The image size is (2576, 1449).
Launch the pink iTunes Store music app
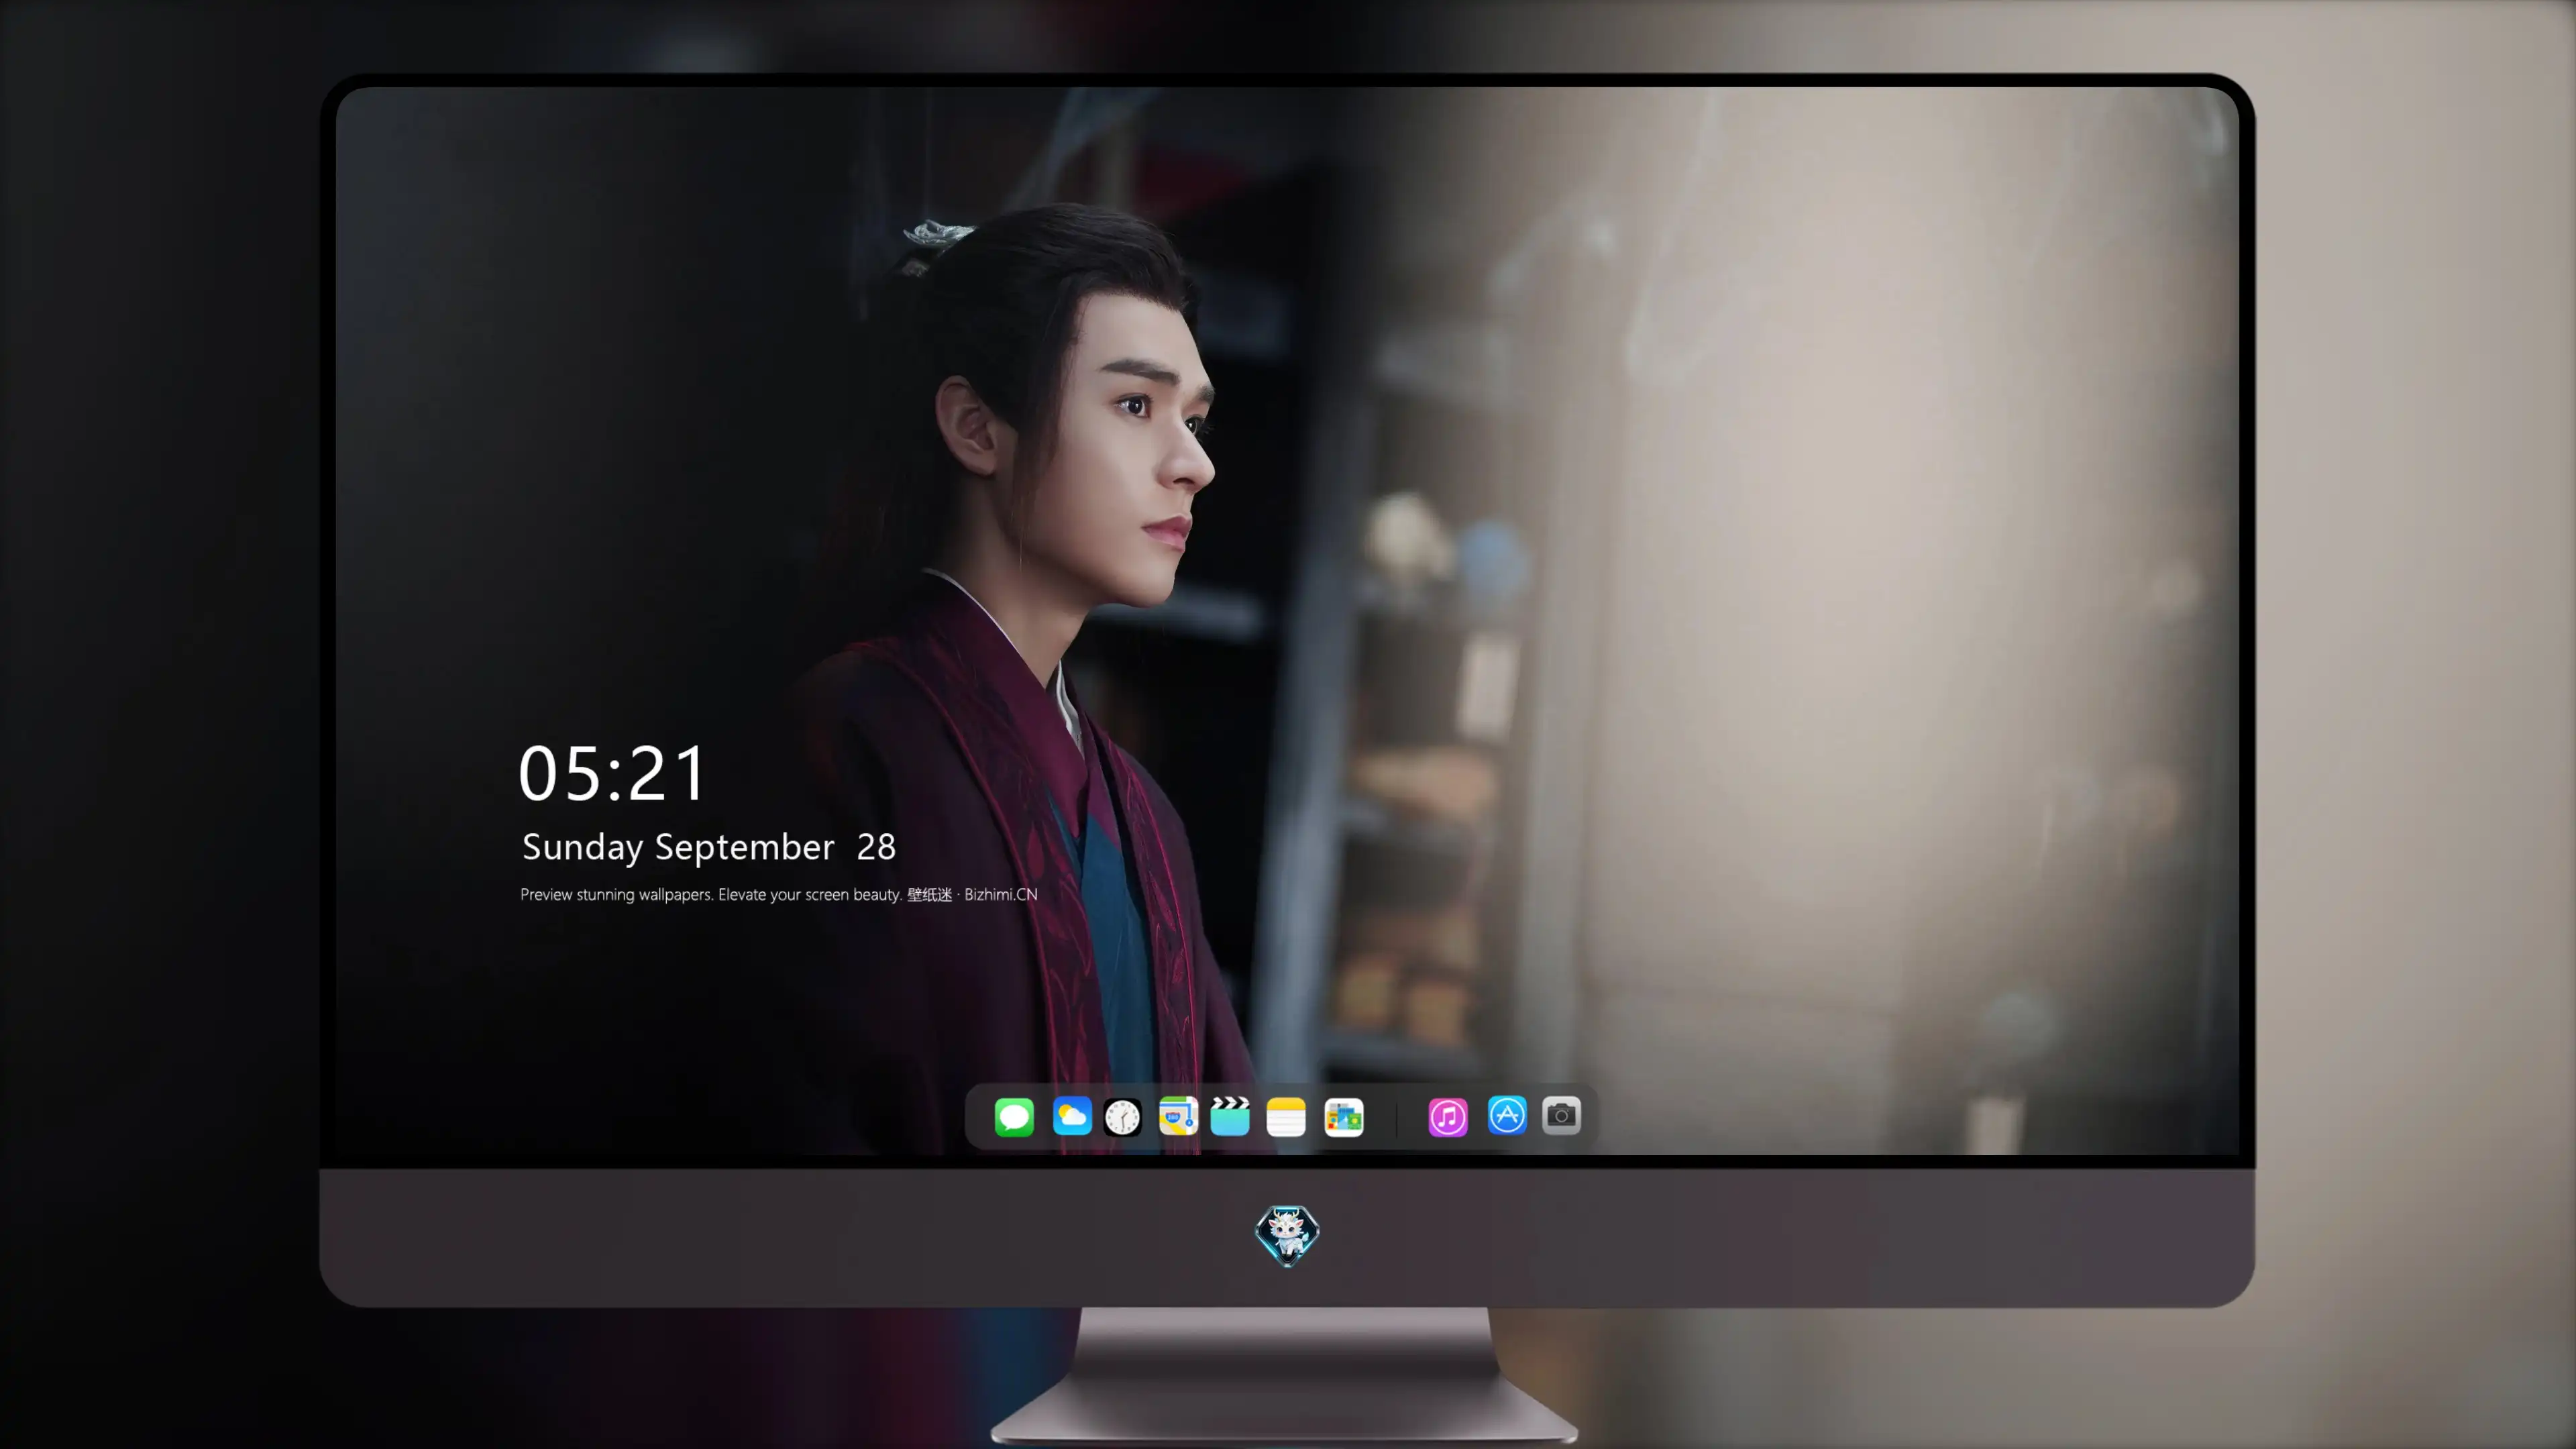tap(1448, 1117)
